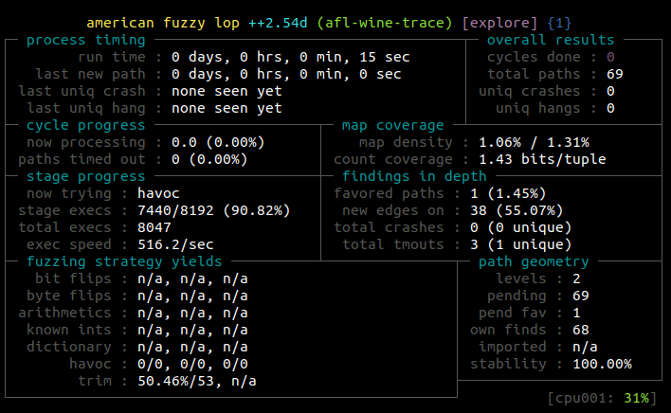The image size is (671, 413).
Task: Click the total paths value 69
Action: (614, 74)
